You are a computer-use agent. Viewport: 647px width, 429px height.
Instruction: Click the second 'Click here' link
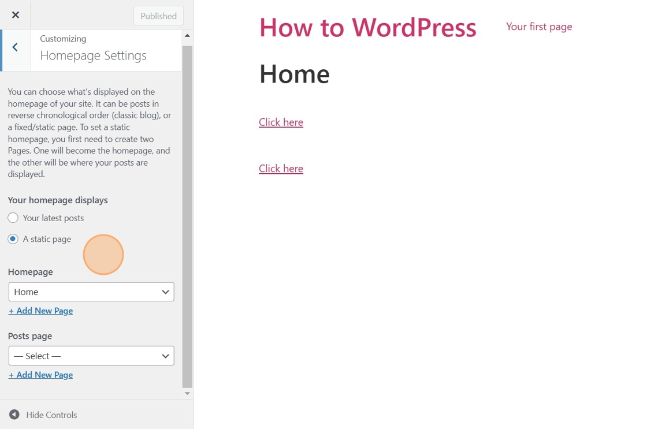(x=281, y=168)
